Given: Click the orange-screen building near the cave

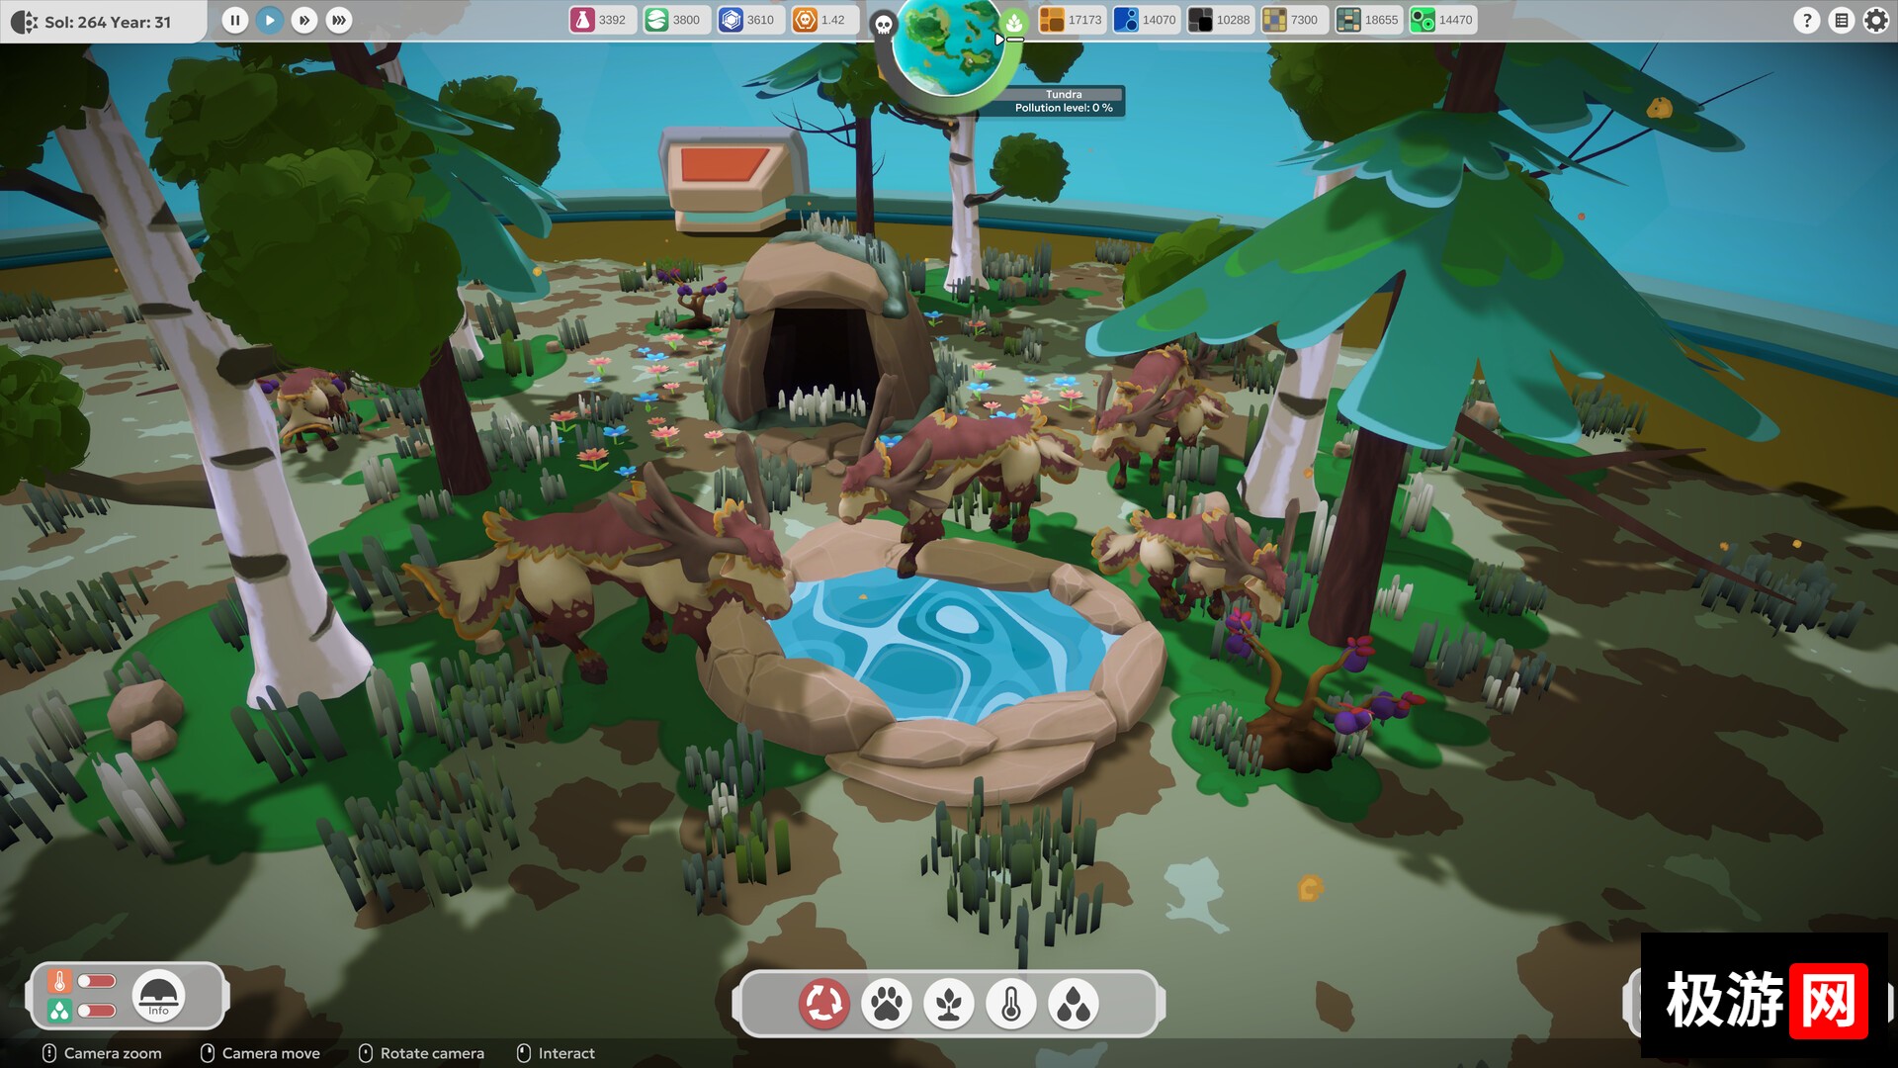Looking at the screenshot, I should [x=733, y=178].
